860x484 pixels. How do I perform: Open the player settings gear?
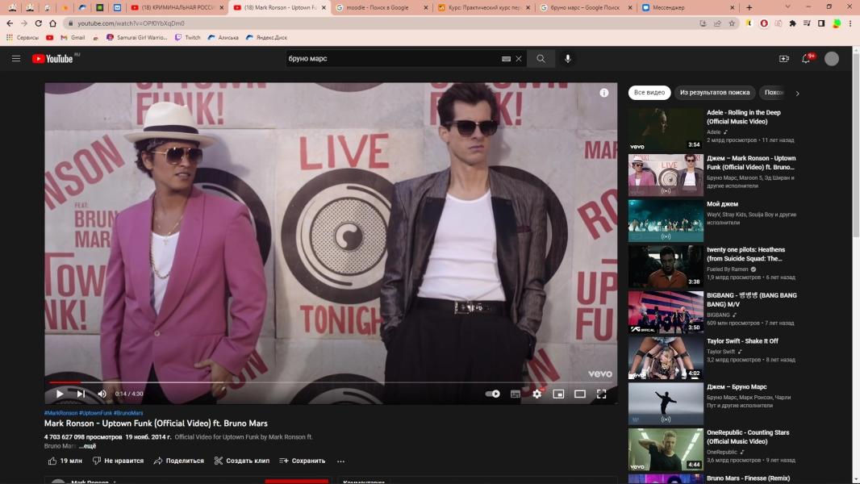tap(536, 394)
